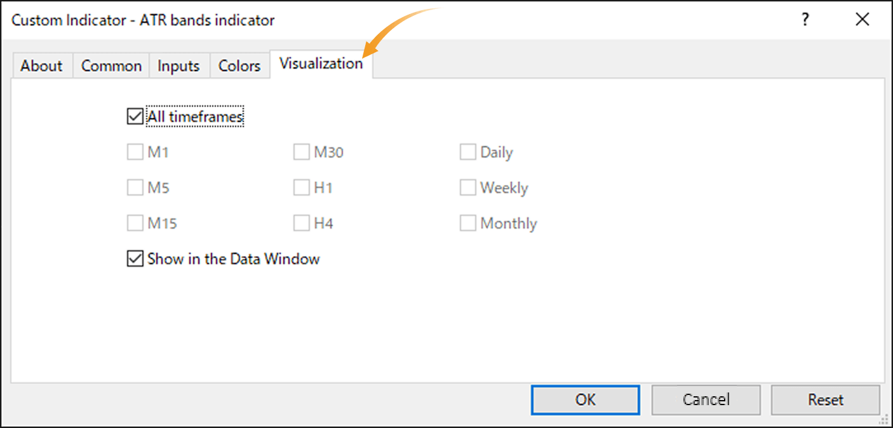This screenshot has height=428, width=893.
Task: Switch to the Common tab
Action: (111, 65)
